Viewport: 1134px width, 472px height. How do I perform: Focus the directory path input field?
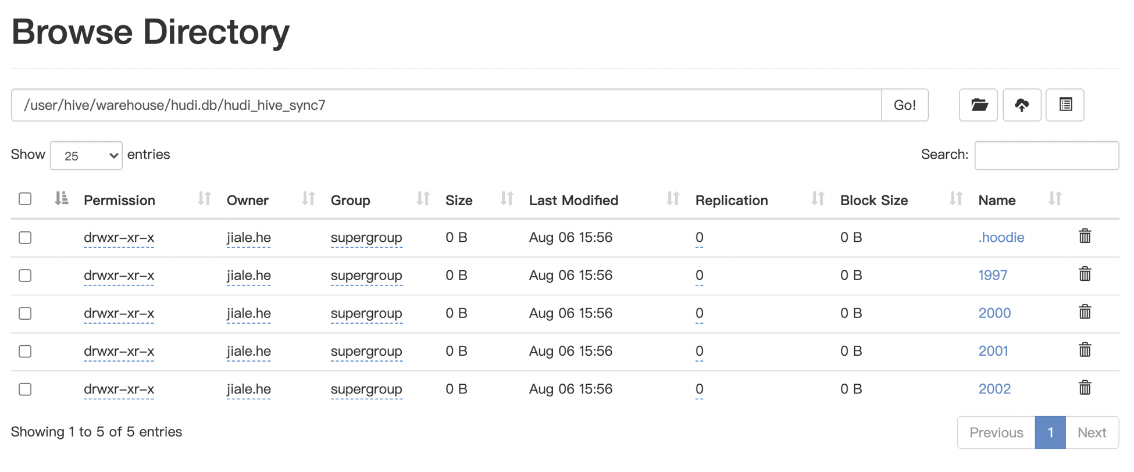[x=447, y=105]
